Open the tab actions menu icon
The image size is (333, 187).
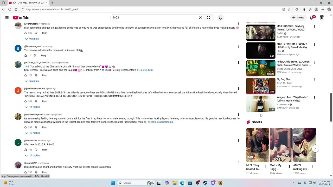(3, 3)
